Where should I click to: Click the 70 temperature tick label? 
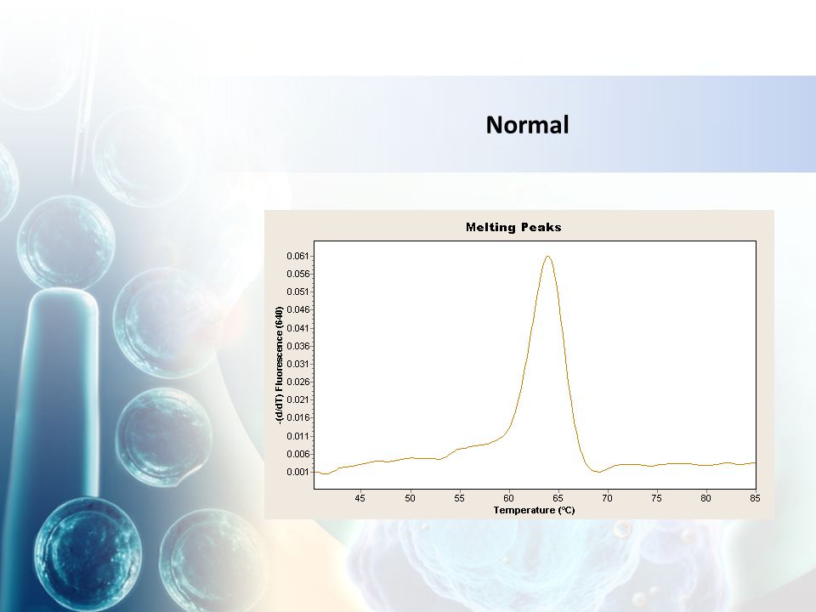pyautogui.click(x=607, y=498)
